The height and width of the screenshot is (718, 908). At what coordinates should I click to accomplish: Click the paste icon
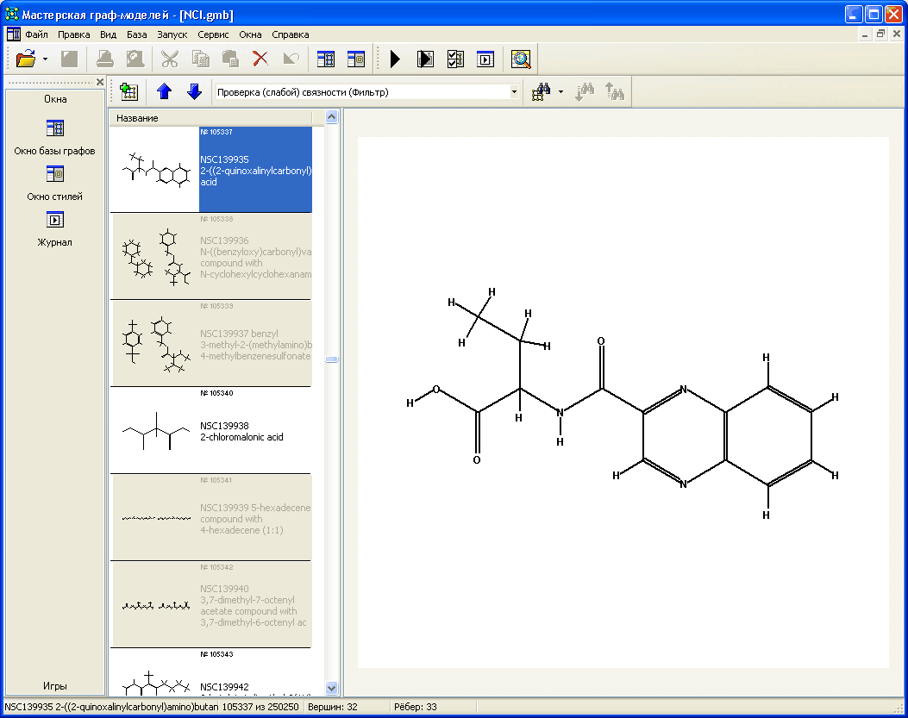(230, 59)
